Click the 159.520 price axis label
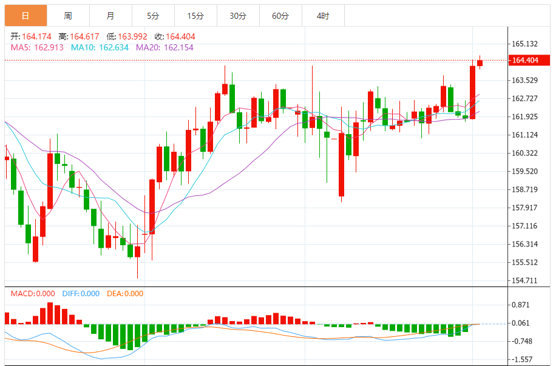The image size is (553, 366). pyautogui.click(x=525, y=171)
